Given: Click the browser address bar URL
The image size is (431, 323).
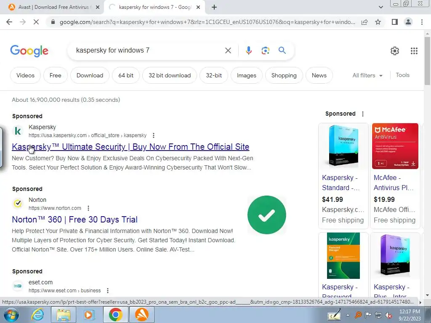Looking at the screenshot, I should pyautogui.click(x=207, y=22).
